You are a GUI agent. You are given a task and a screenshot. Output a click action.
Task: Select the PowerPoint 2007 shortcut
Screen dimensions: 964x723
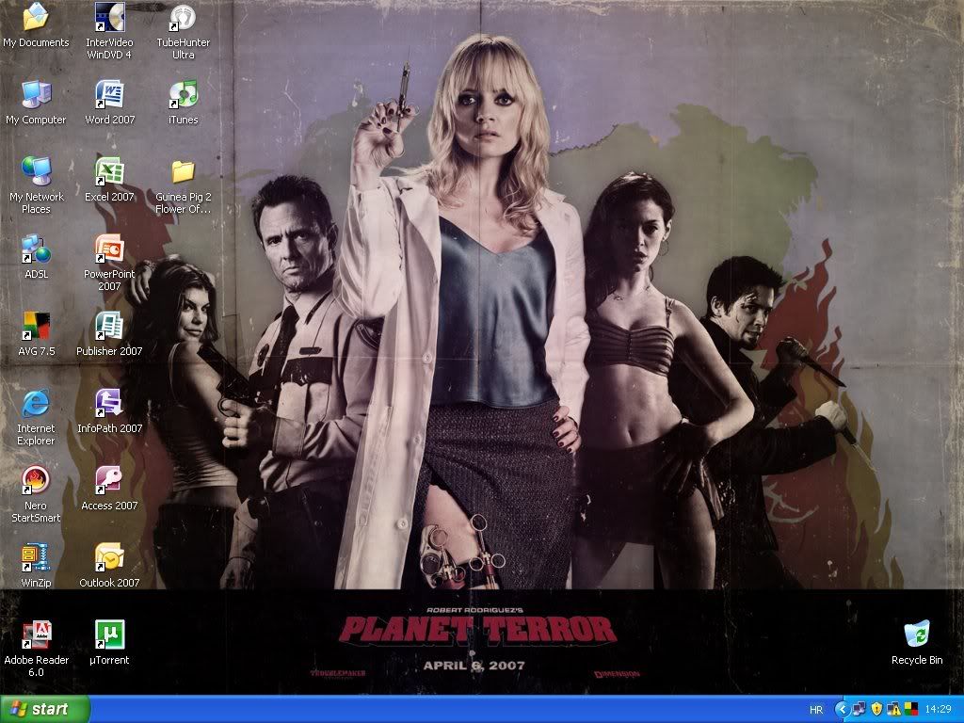[109, 249]
